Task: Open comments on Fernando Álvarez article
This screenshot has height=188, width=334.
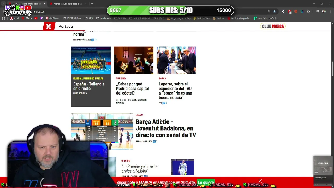Action: point(94,40)
